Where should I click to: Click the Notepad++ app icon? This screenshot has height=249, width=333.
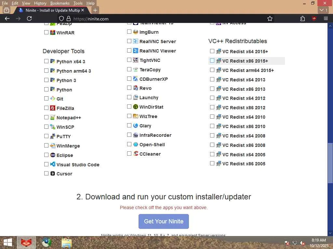[52, 117]
